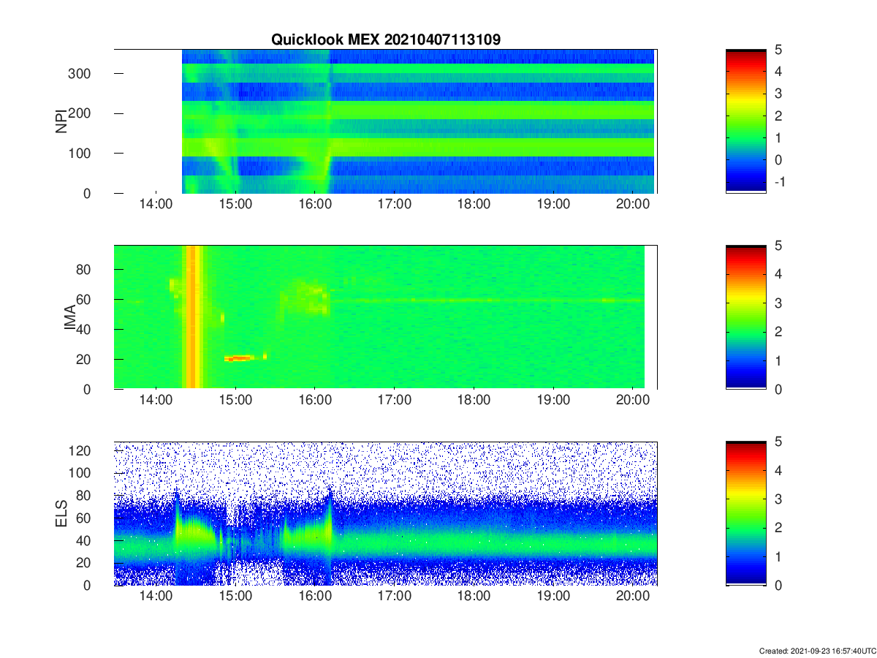Viewport: 877px width, 658px height.
Task: Click the ELS spectrogram plot
Action: (386, 513)
